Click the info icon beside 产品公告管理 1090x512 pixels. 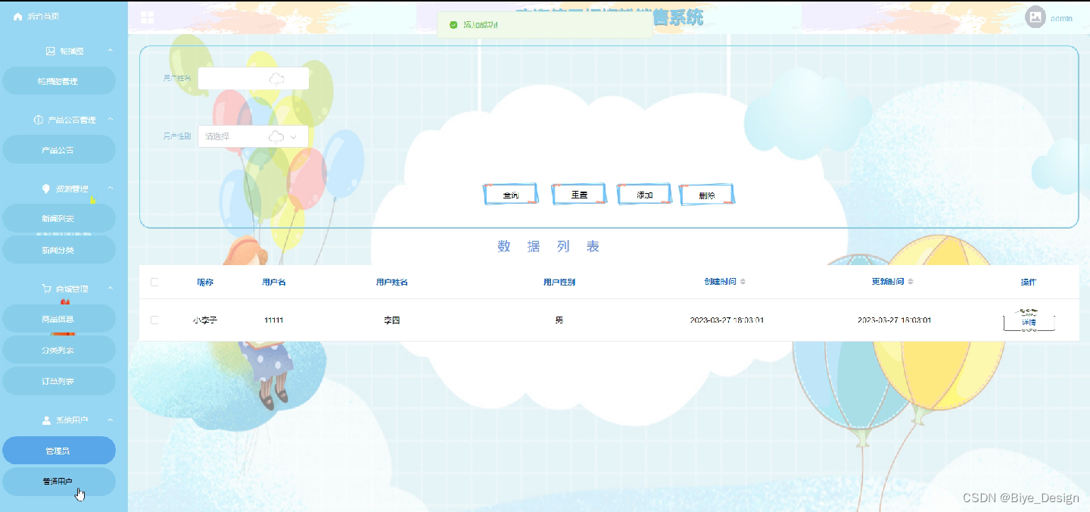tap(39, 120)
